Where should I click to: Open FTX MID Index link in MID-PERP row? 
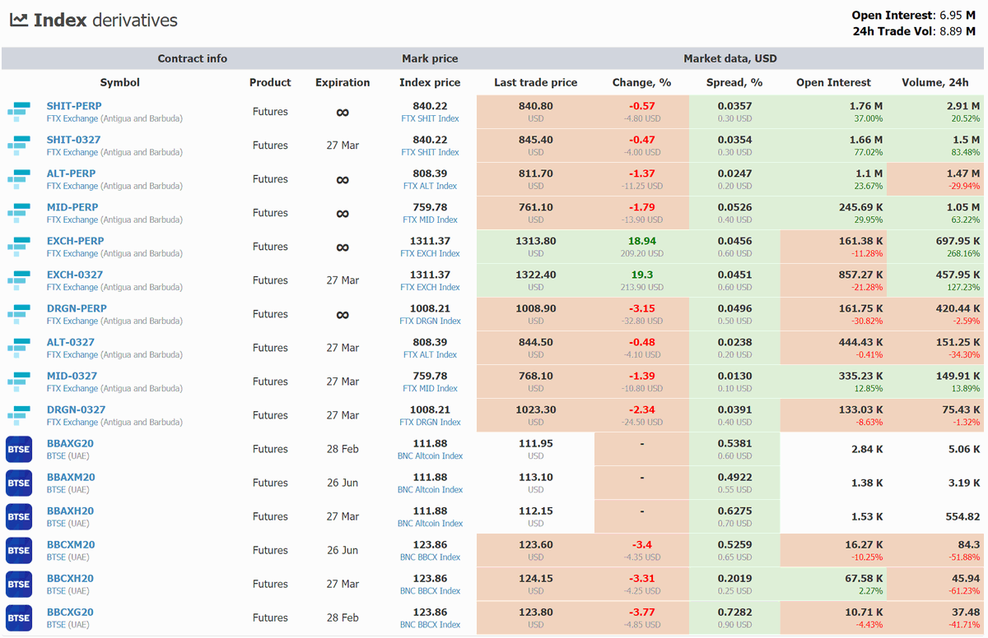tap(430, 220)
